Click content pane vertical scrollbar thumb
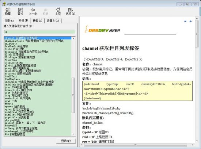Viewport: 201px width, 149px height. (x=197, y=34)
